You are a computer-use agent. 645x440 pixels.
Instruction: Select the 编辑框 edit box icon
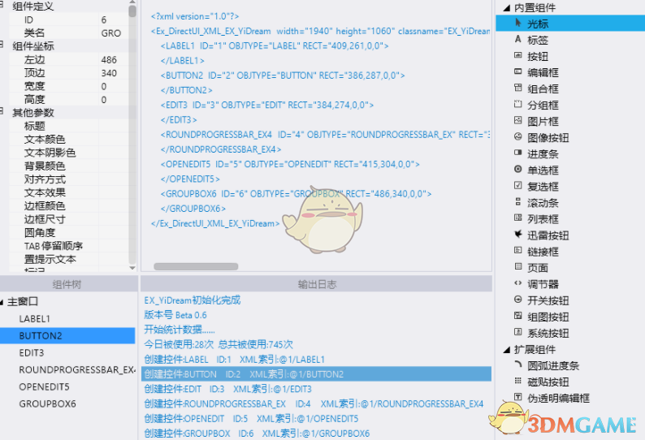pyautogui.click(x=518, y=71)
